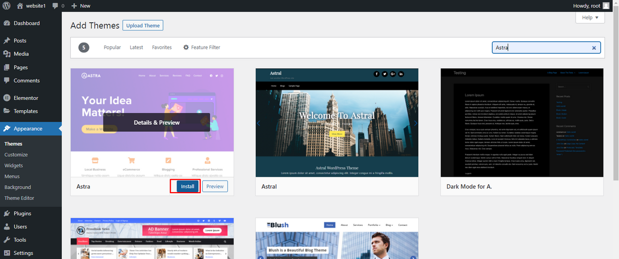Click the Dark Mode for A. theme name
This screenshot has height=259, width=619.
tap(469, 186)
